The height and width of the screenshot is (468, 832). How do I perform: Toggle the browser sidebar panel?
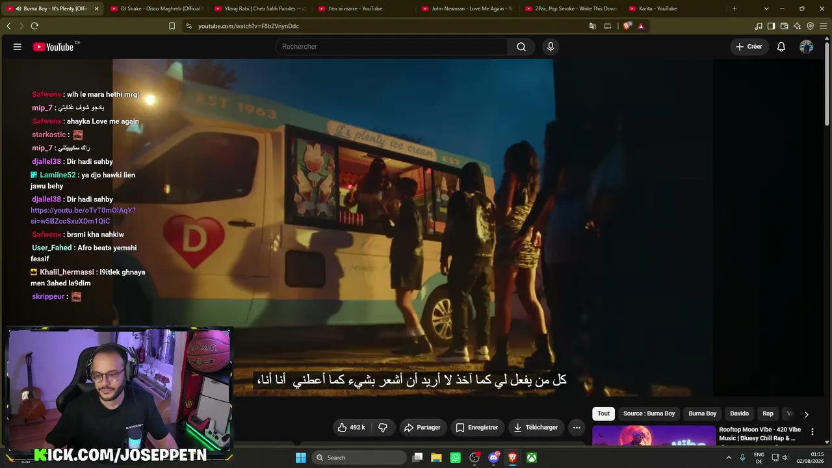tap(771, 26)
